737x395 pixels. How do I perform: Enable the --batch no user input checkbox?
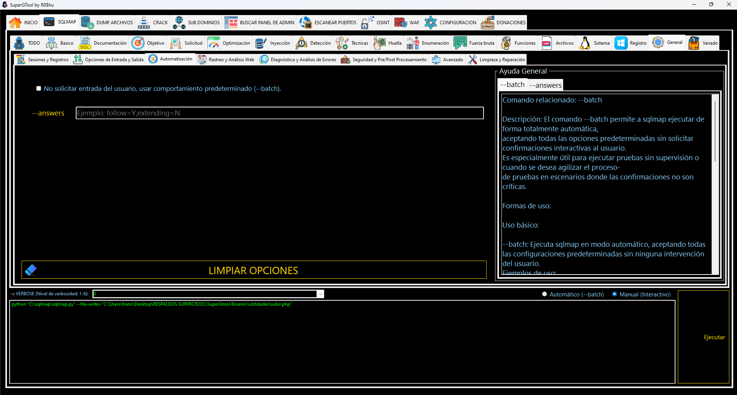(38, 89)
